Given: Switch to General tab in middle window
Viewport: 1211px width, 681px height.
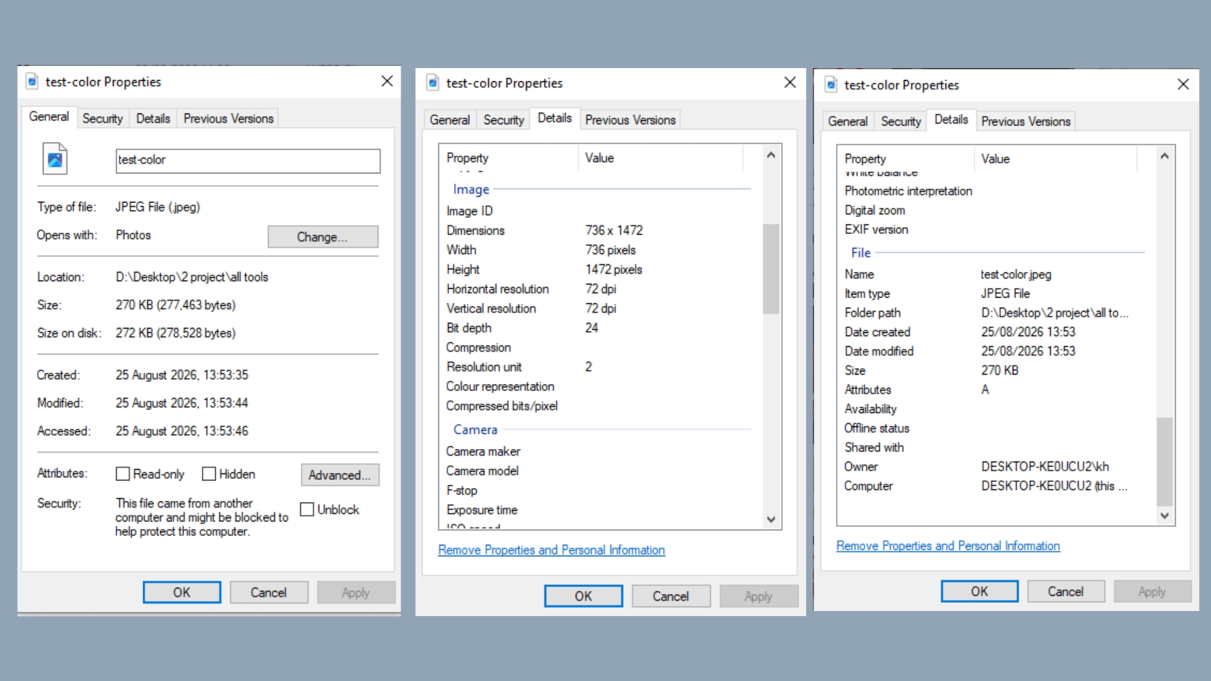Looking at the screenshot, I should click(450, 120).
